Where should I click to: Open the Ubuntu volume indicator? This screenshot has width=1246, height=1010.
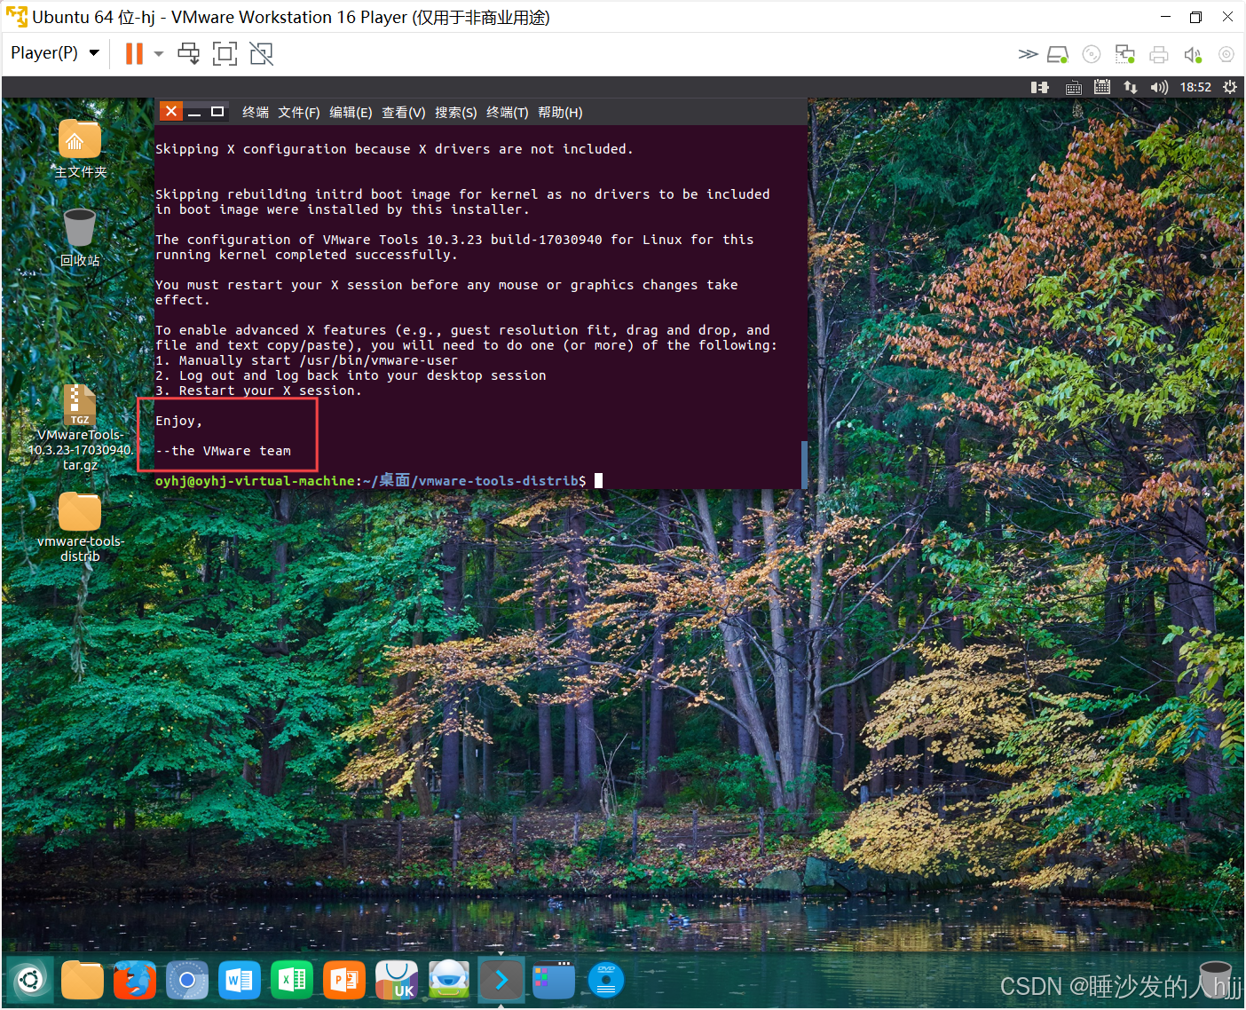[1159, 87]
